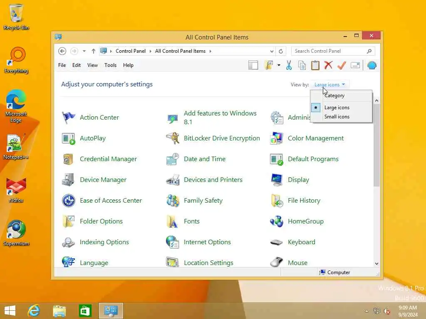Open the Language link

coord(94,263)
